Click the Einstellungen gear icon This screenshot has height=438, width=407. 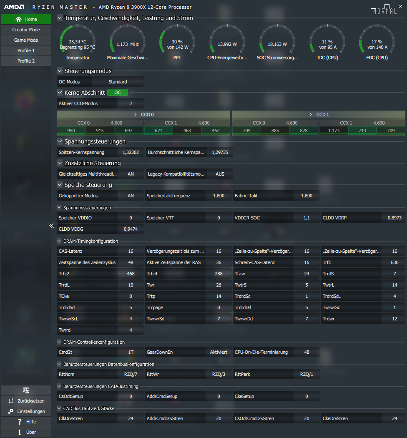pyautogui.click(x=11, y=411)
